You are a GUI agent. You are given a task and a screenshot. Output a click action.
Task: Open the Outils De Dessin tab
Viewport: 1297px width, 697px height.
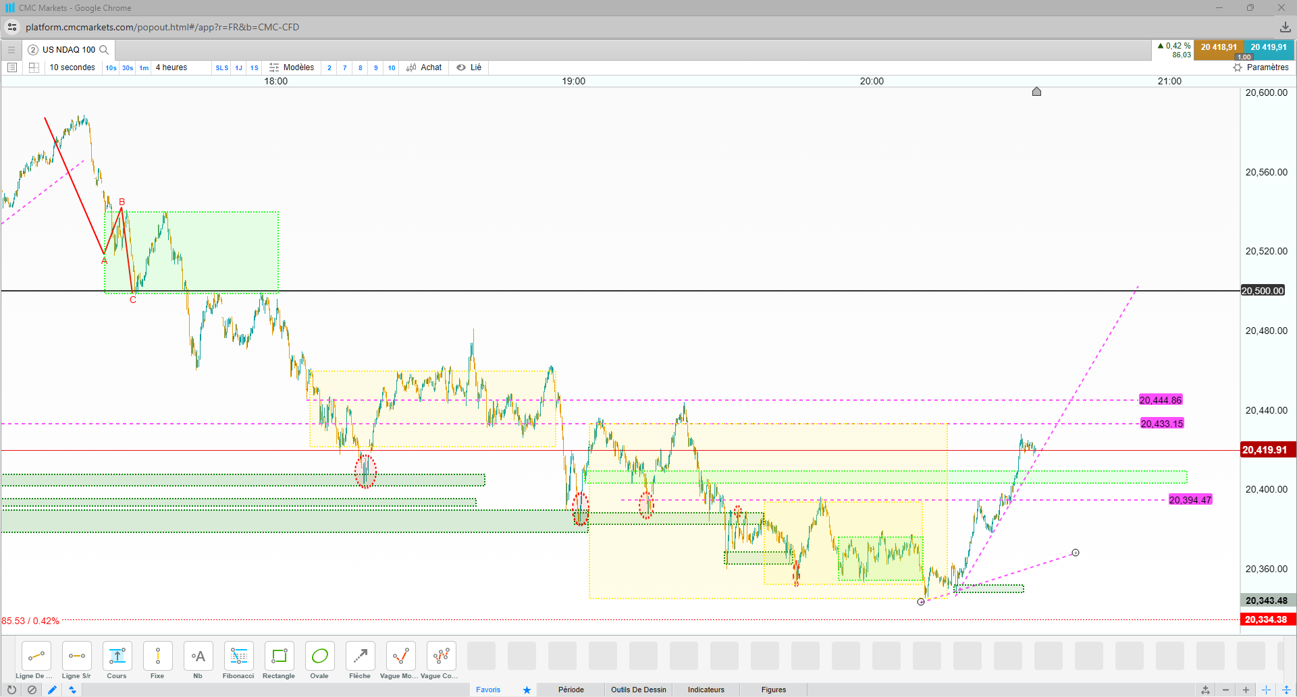(639, 690)
